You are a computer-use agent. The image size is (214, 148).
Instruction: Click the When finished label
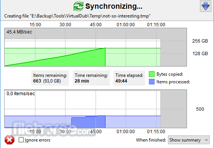click(151, 140)
